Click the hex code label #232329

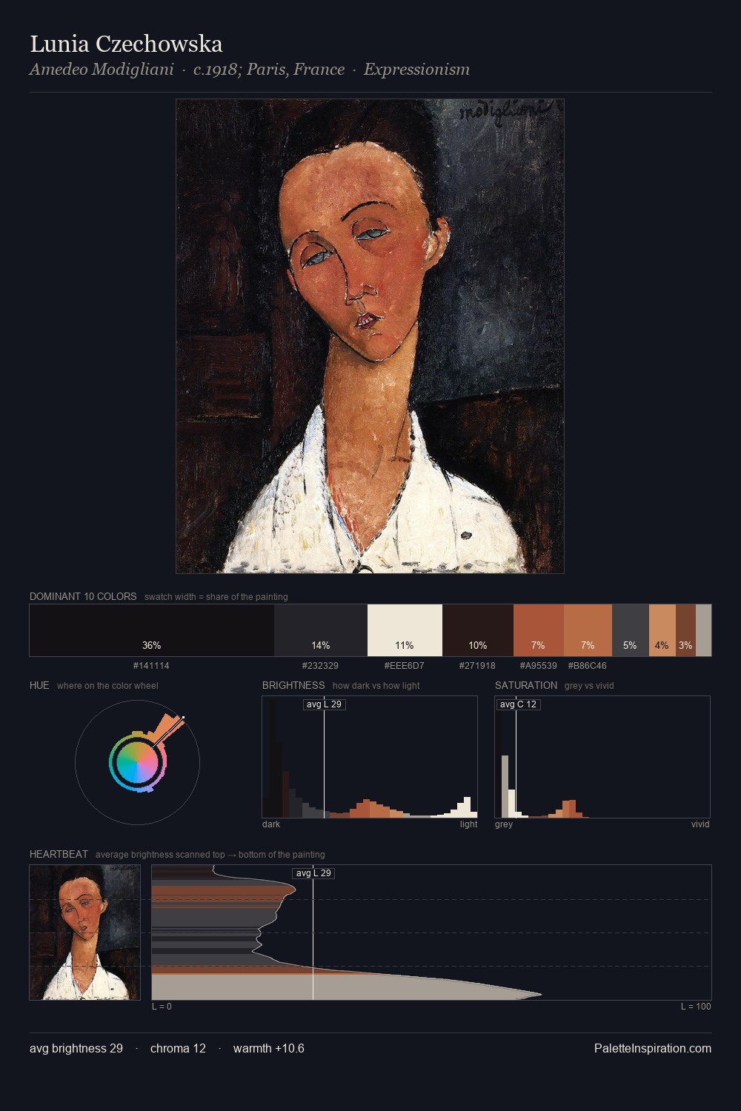coord(320,666)
